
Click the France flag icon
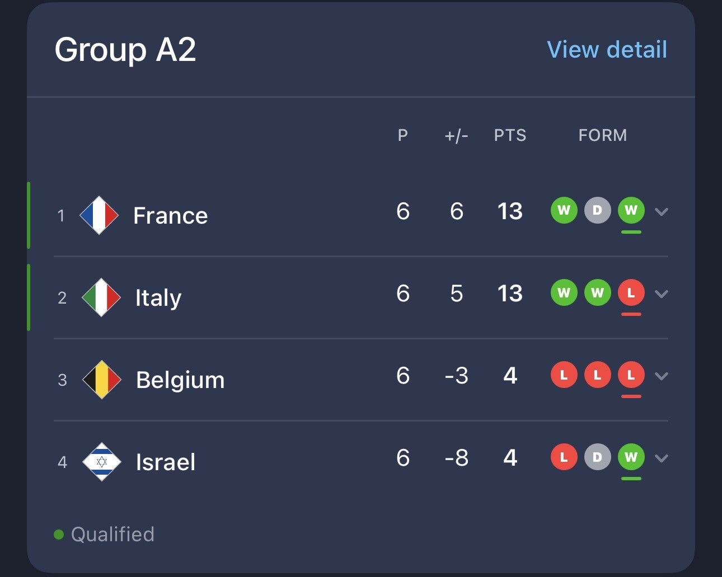[99, 215]
